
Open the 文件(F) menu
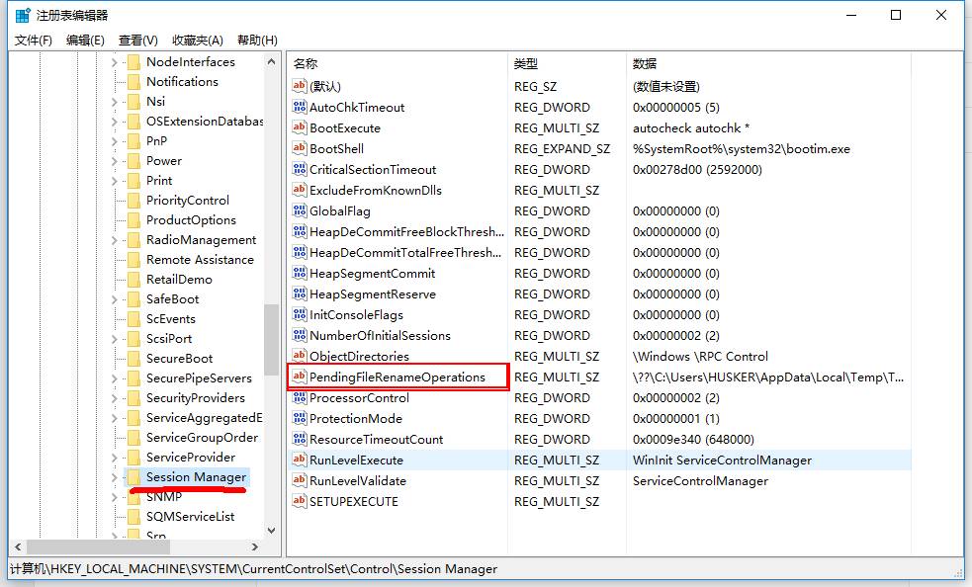pyautogui.click(x=34, y=41)
